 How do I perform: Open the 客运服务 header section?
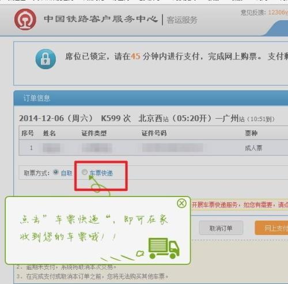182,20
